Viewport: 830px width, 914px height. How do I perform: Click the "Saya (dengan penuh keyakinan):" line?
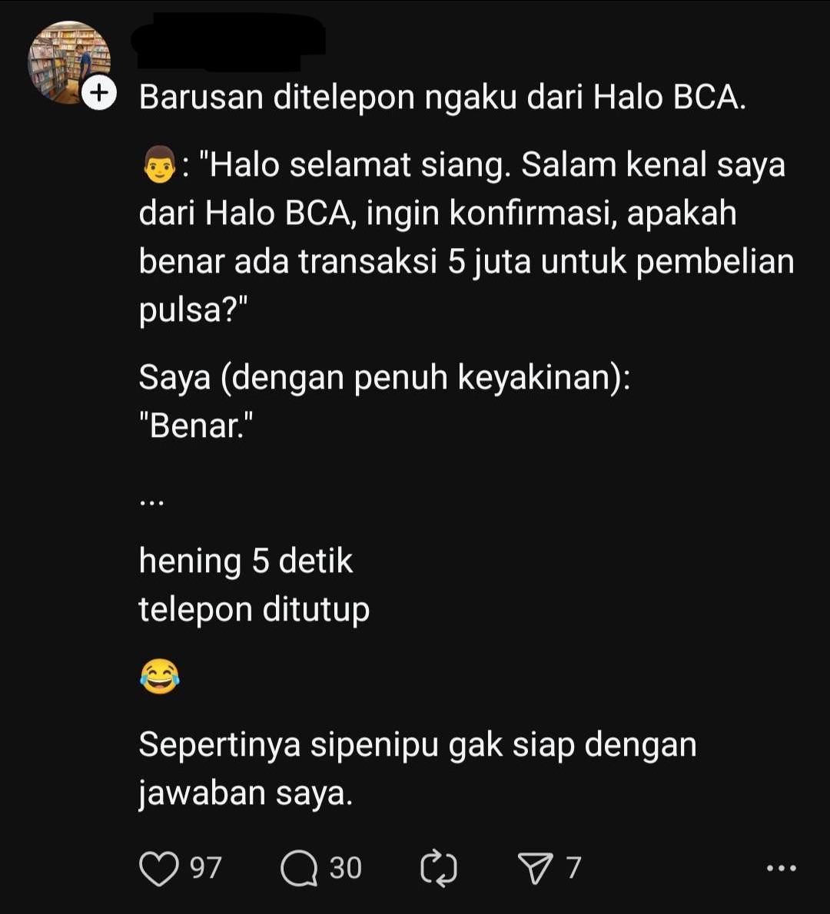pyautogui.click(x=384, y=378)
